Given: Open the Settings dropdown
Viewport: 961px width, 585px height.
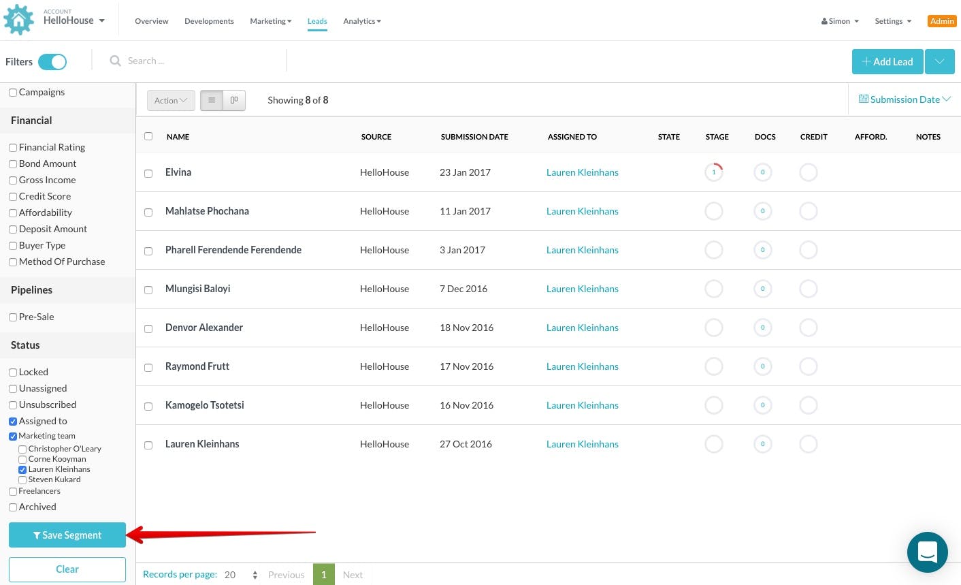Looking at the screenshot, I should (893, 21).
